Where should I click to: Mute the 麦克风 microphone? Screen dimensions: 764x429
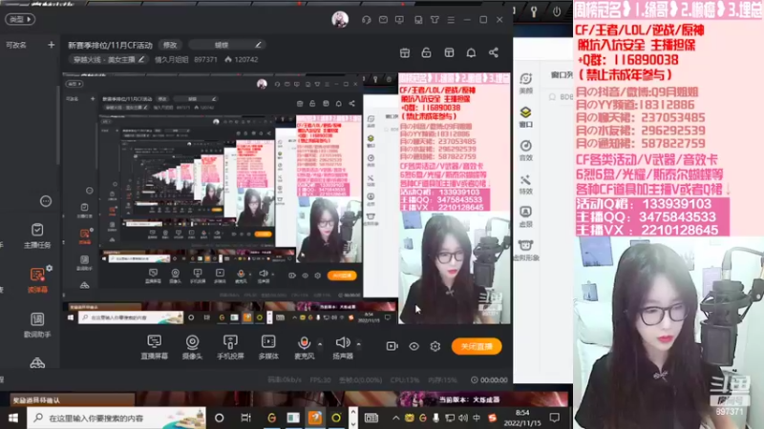(x=304, y=347)
